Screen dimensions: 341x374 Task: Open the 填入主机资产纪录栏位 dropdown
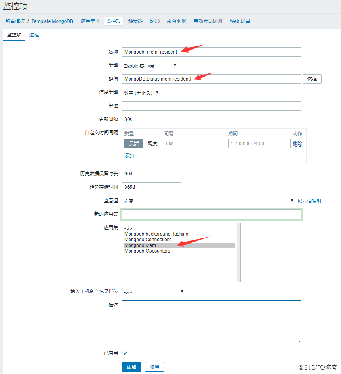(x=154, y=292)
